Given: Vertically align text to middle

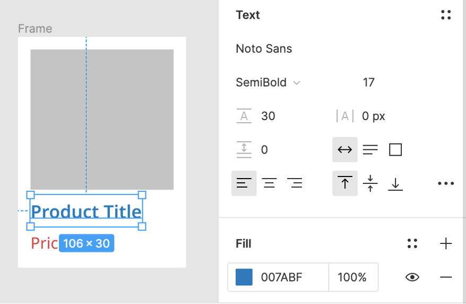Looking at the screenshot, I should pyautogui.click(x=370, y=184).
